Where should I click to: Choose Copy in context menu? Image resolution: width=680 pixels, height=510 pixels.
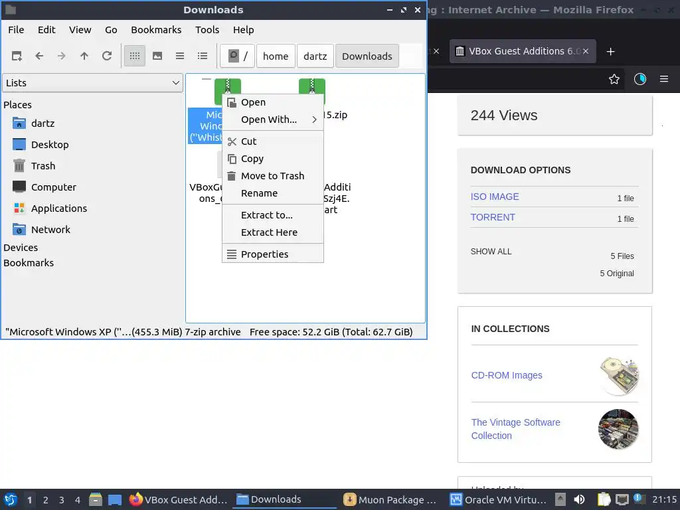[273, 159]
